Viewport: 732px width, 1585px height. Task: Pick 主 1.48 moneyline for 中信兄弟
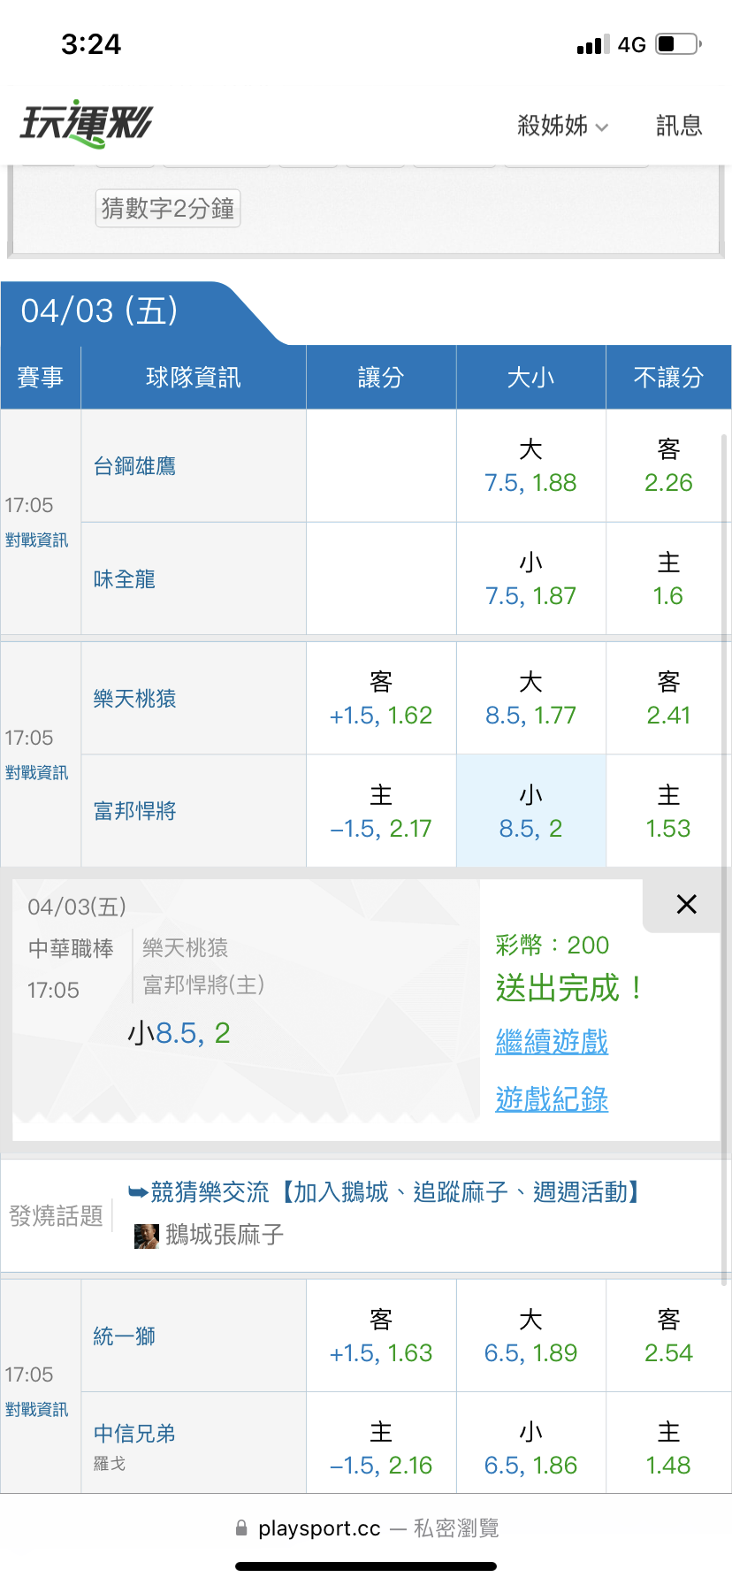(x=668, y=1449)
